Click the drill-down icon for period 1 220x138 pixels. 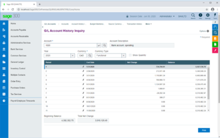point(83,67)
